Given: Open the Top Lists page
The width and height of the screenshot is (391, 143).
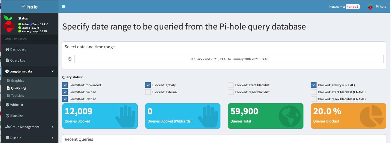Looking at the screenshot, I should pos(17,95).
